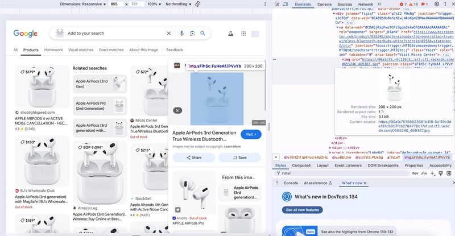Click See all new features button
Screen dimensions: 455x236
click(303, 210)
